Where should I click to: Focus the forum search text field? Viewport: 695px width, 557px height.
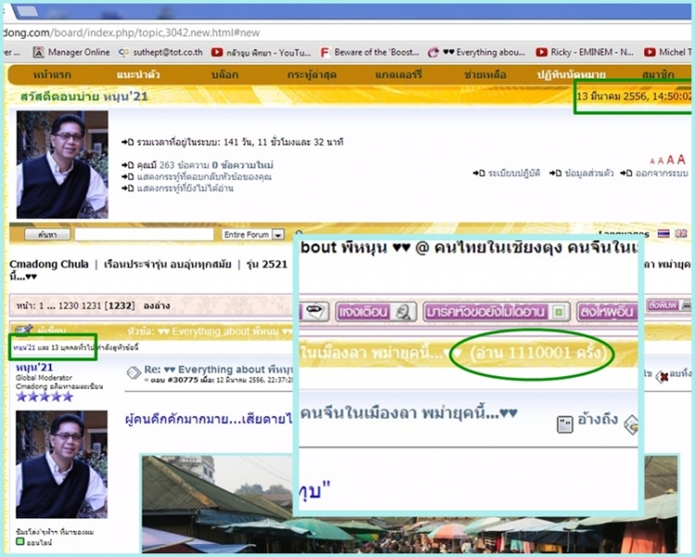[x=144, y=234]
